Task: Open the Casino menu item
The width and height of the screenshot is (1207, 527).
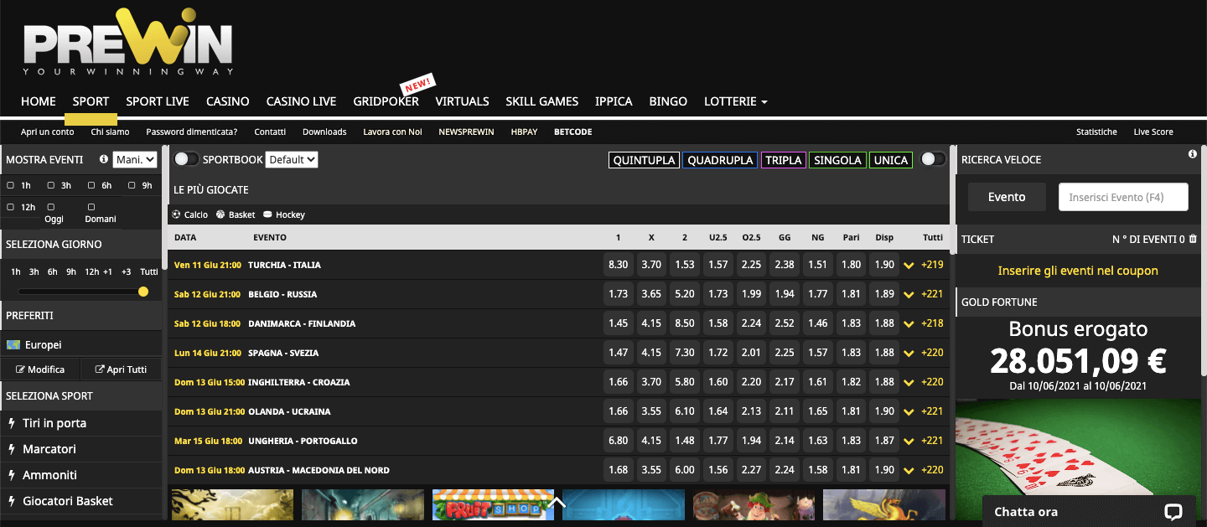Action: click(228, 101)
